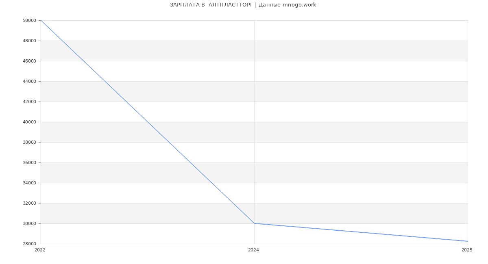This screenshot has height=264, width=488.
Task: Click the 32000 y-axis label
Action: click(30, 203)
